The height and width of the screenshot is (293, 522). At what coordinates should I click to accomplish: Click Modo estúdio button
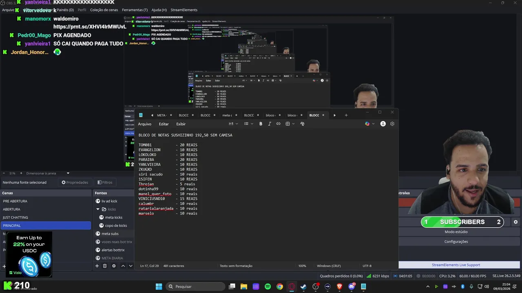pos(456,232)
